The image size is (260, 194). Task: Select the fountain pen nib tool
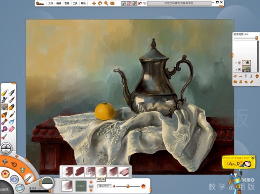12,93
